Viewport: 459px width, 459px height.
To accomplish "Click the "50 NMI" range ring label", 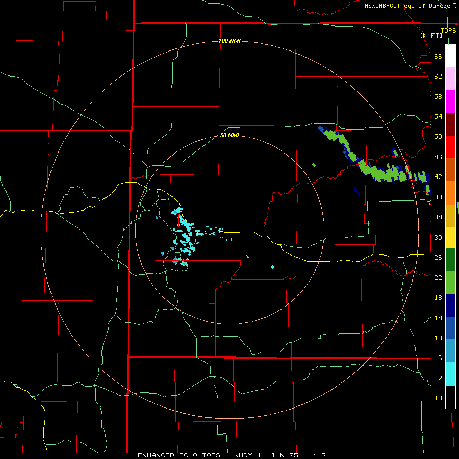I will coord(229,135).
